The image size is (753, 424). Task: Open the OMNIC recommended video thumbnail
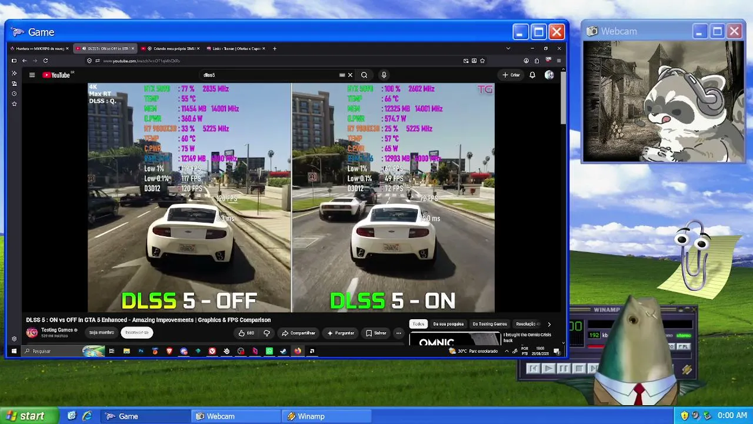pos(454,339)
